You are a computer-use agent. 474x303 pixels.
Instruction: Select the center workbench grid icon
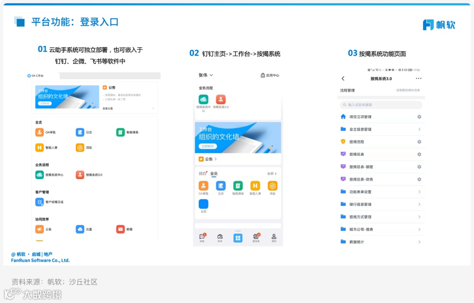point(238,238)
